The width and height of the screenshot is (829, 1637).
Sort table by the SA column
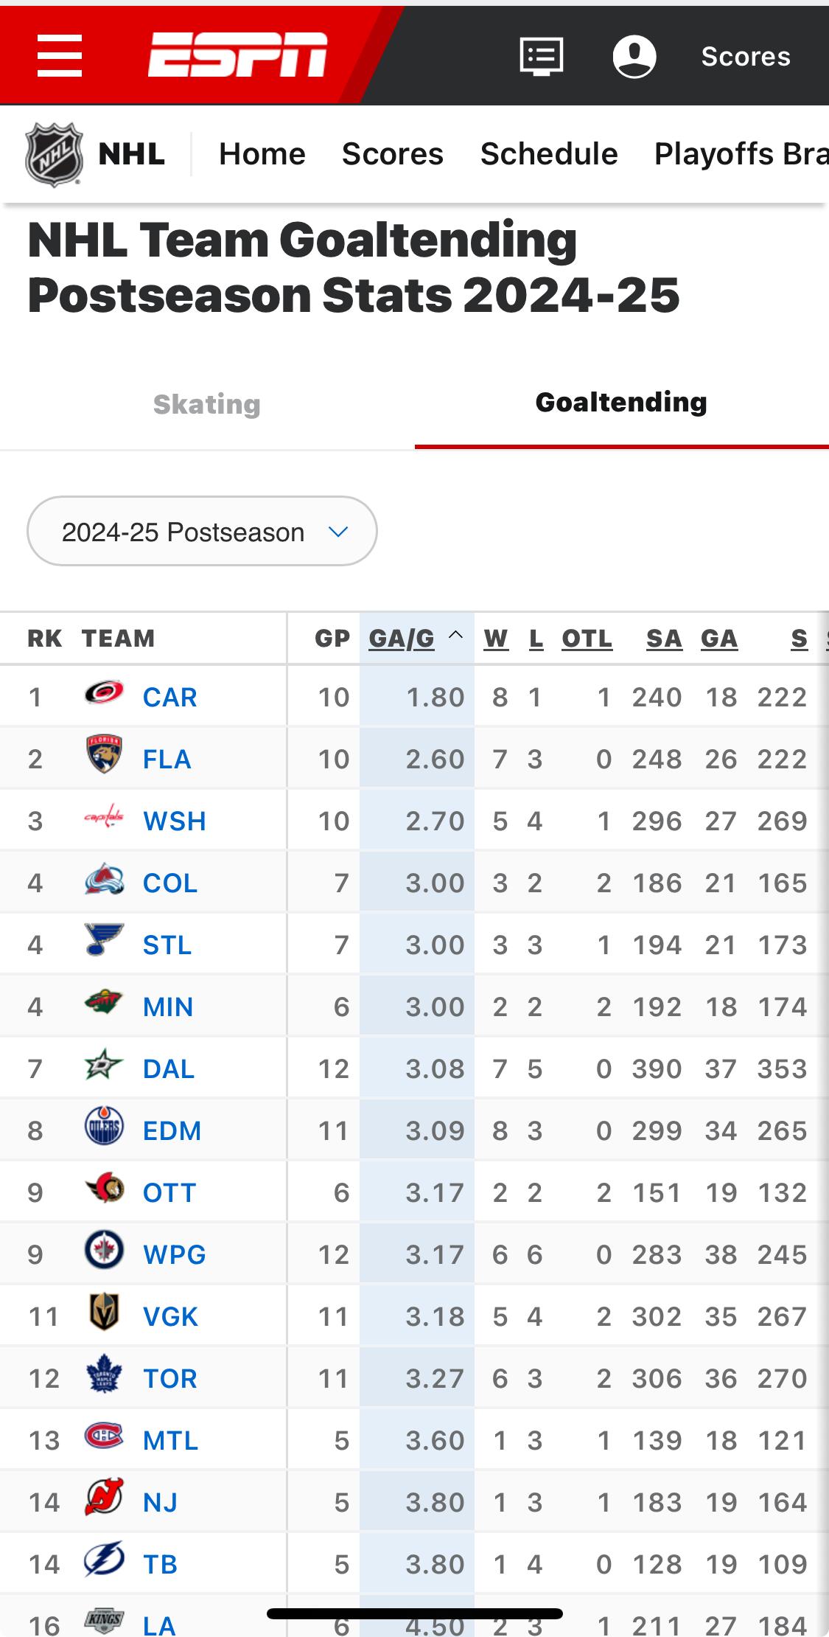pyautogui.click(x=664, y=639)
